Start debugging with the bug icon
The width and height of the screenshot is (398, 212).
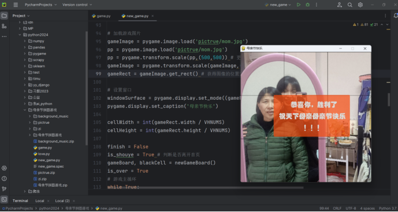pos(308,5)
